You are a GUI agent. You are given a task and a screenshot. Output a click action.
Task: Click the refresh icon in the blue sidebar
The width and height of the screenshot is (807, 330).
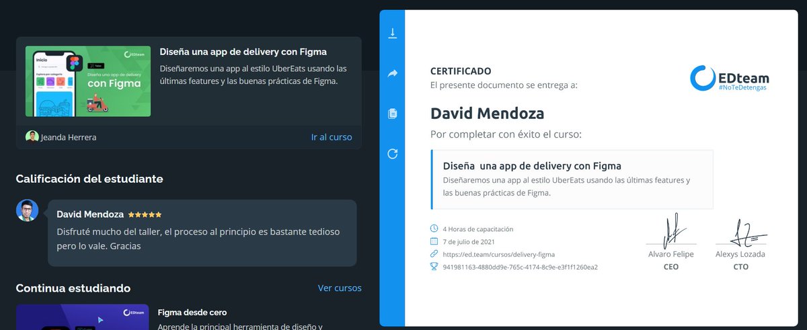[x=393, y=154]
